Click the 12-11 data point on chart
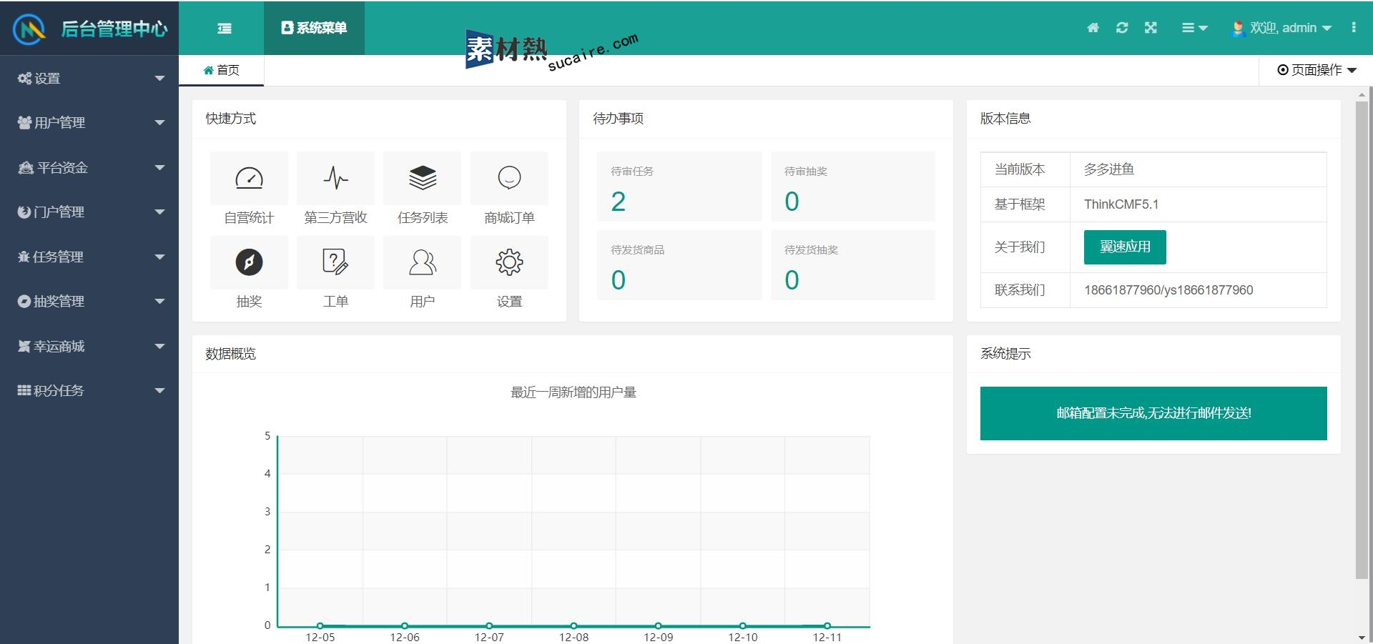 click(x=827, y=625)
